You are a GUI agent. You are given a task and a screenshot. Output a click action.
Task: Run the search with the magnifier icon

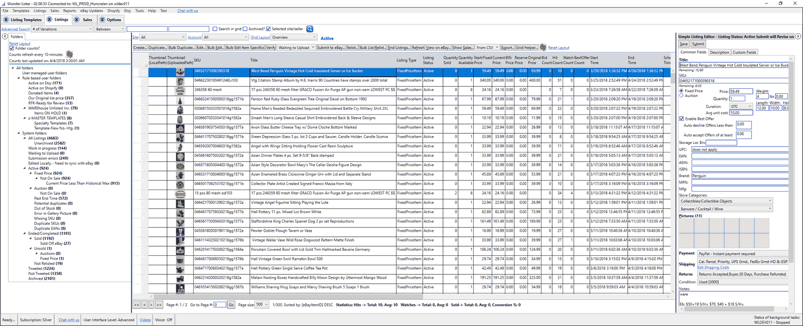point(310,29)
